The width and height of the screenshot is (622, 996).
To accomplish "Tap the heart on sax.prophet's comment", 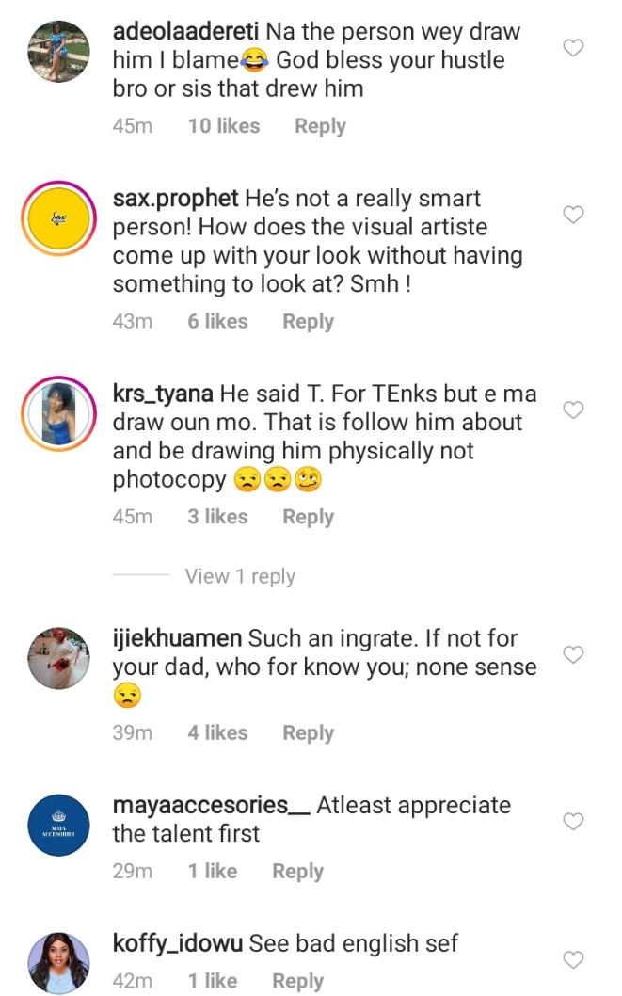I will (x=573, y=216).
